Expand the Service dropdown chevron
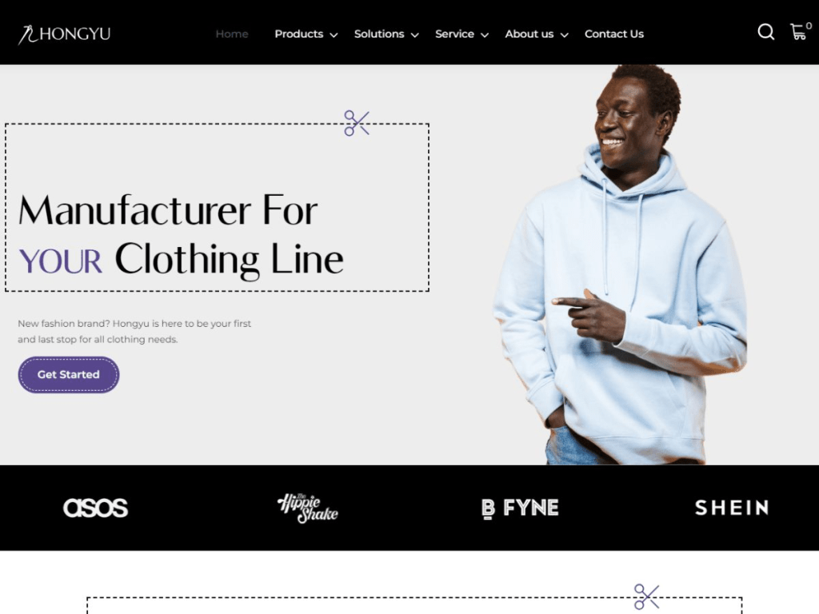 pyautogui.click(x=485, y=35)
